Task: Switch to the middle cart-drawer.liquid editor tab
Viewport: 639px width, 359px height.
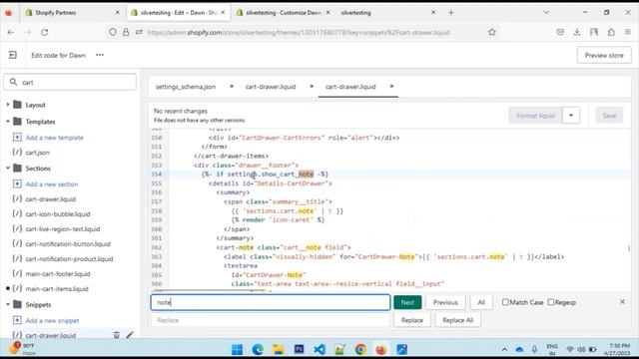Action: 271,87
